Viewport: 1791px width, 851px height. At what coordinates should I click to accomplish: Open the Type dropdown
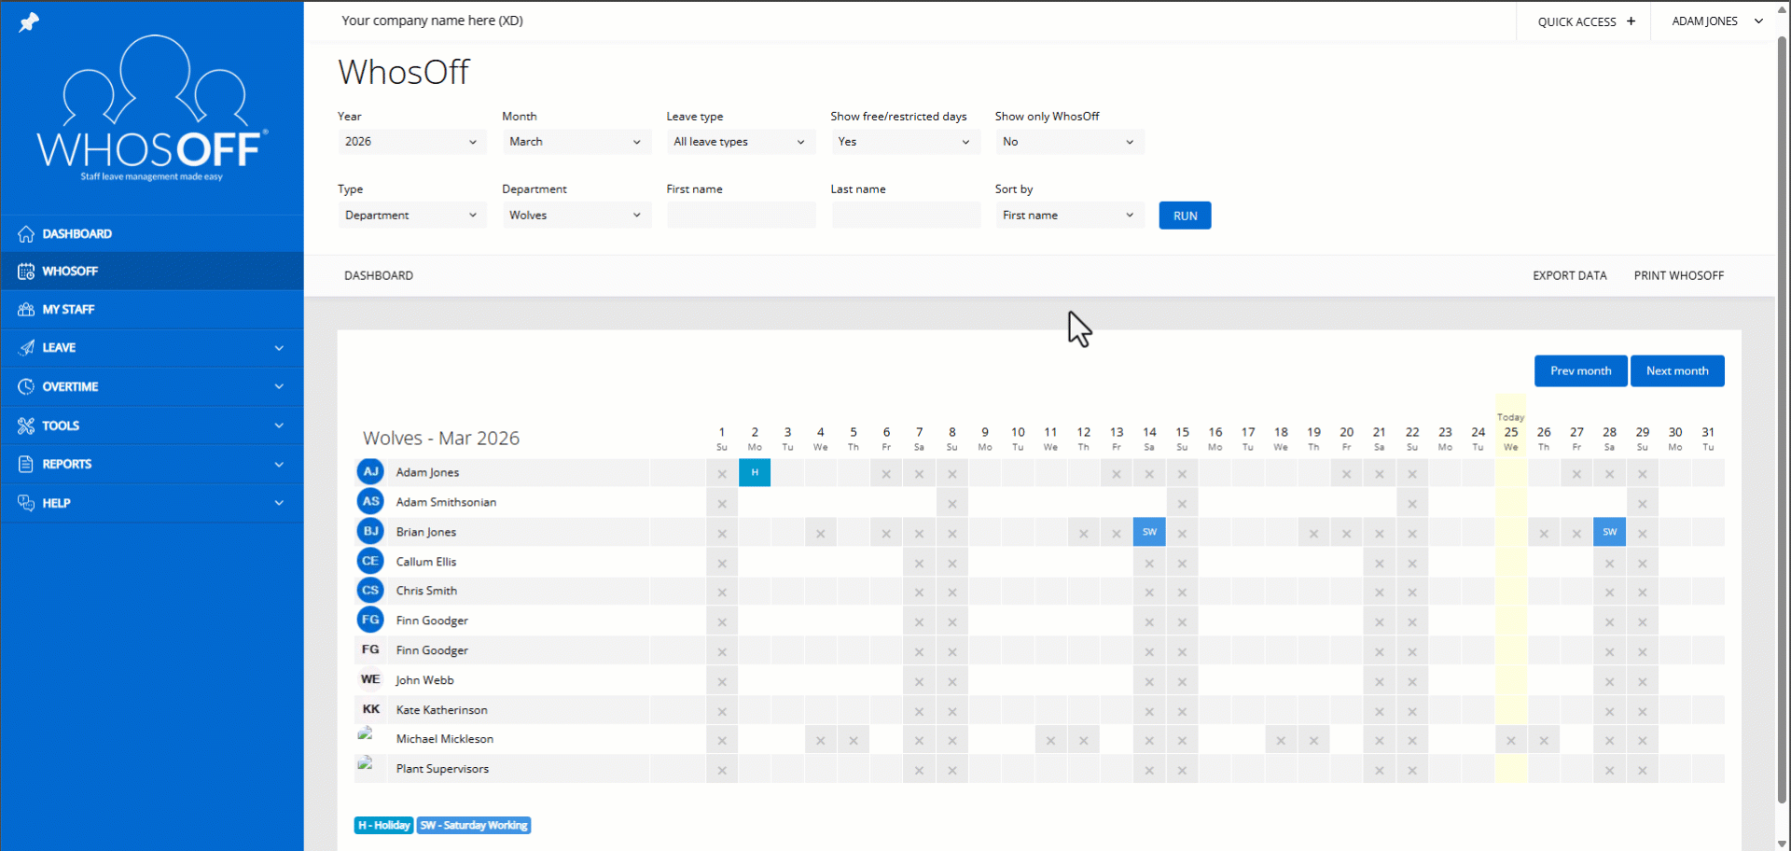pyautogui.click(x=411, y=216)
